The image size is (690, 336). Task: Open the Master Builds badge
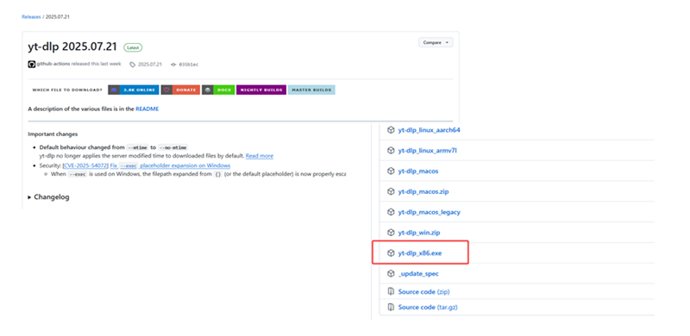pyautogui.click(x=311, y=90)
